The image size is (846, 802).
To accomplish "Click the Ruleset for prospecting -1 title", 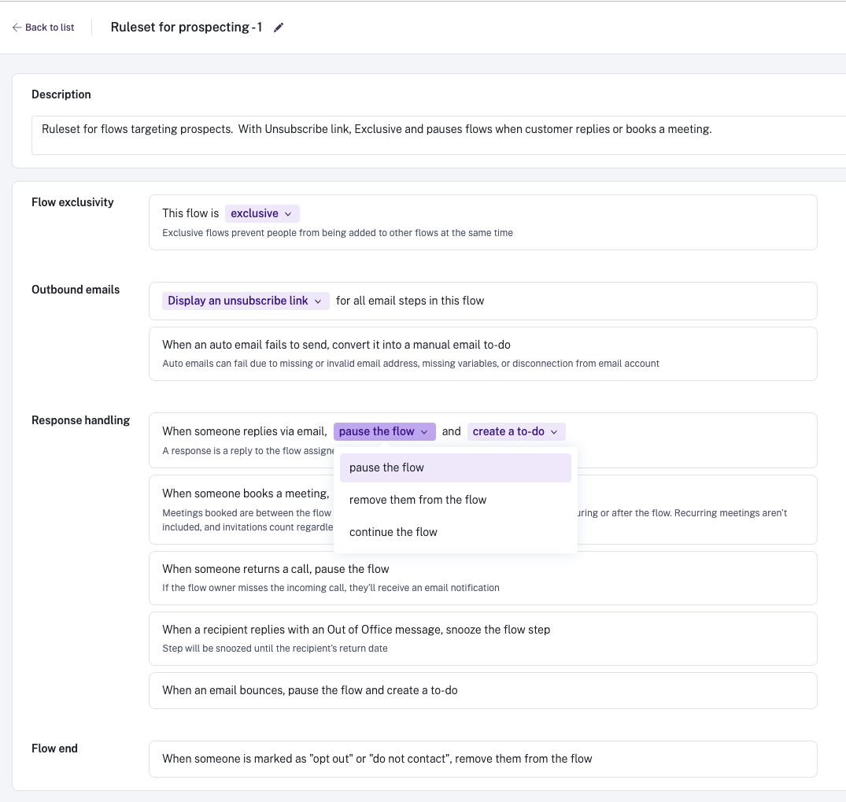I will click(187, 28).
